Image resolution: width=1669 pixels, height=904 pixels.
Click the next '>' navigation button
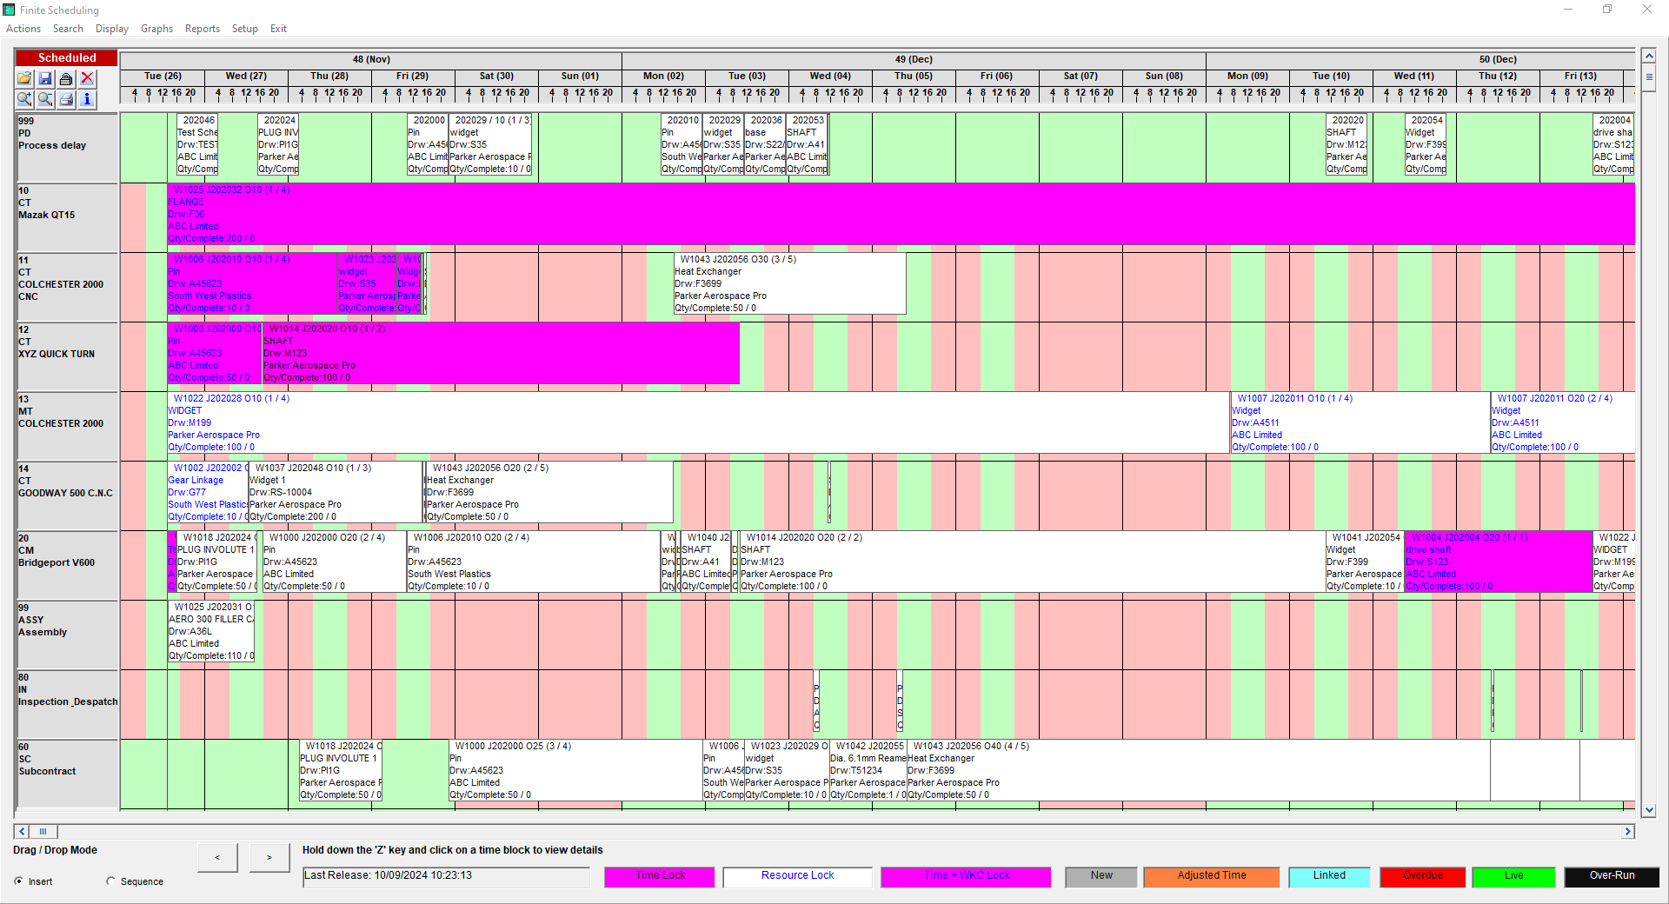[x=269, y=858]
